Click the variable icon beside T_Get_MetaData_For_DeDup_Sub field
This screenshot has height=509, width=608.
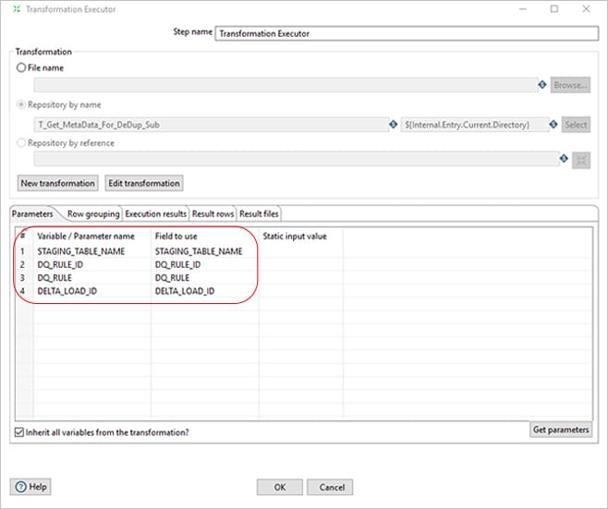pos(394,125)
